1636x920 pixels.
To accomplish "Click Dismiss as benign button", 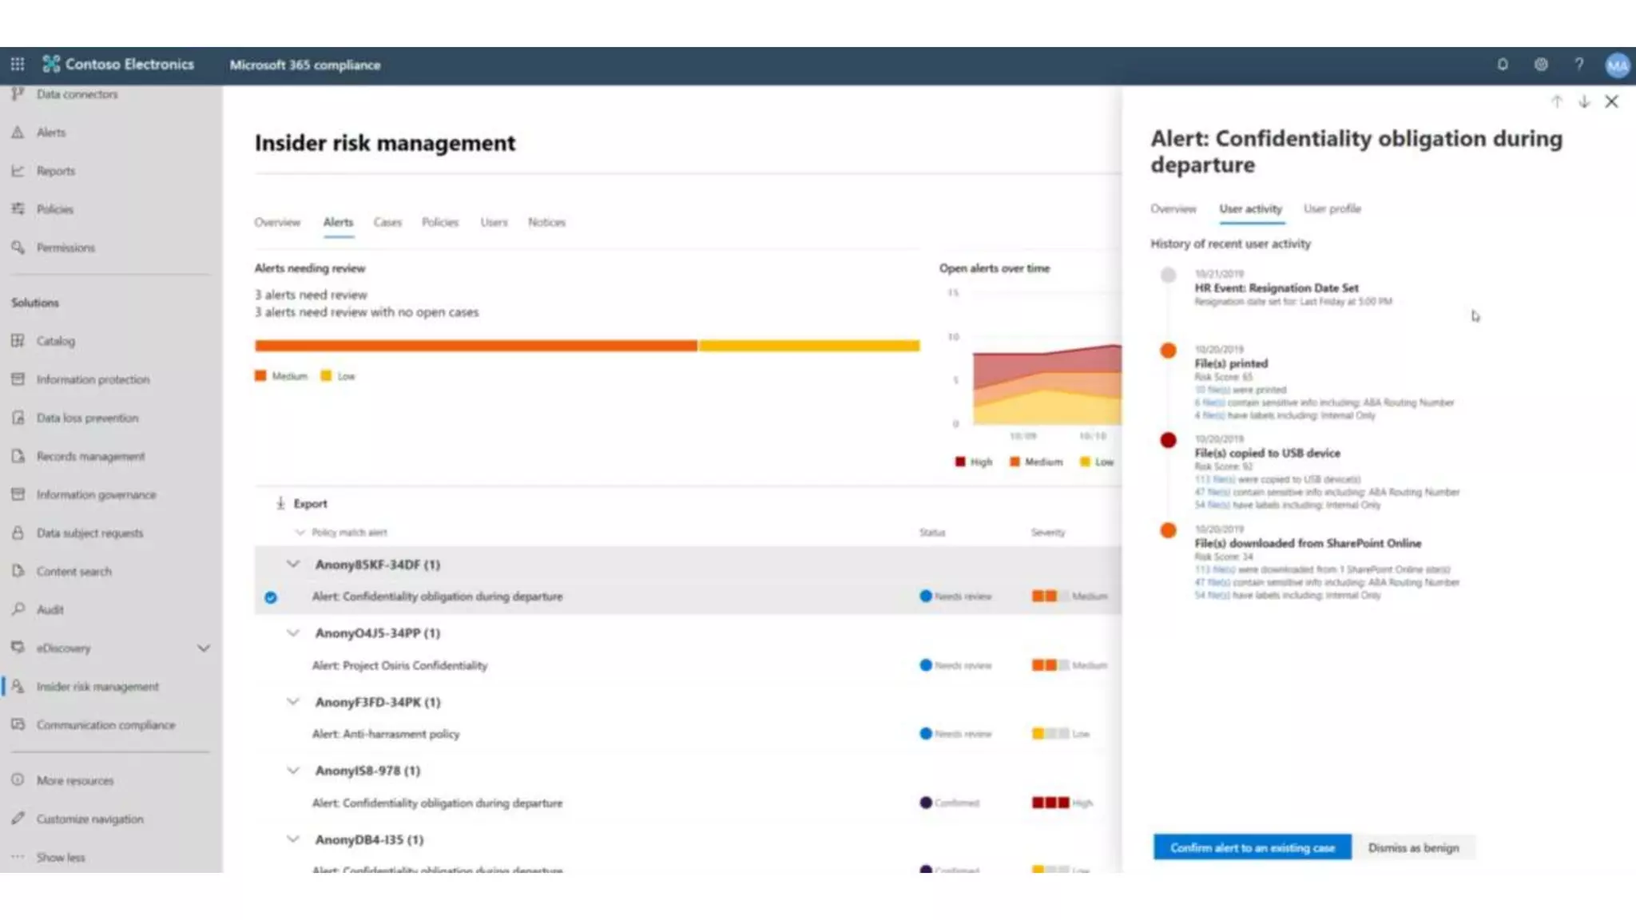I will click(1413, 847).
